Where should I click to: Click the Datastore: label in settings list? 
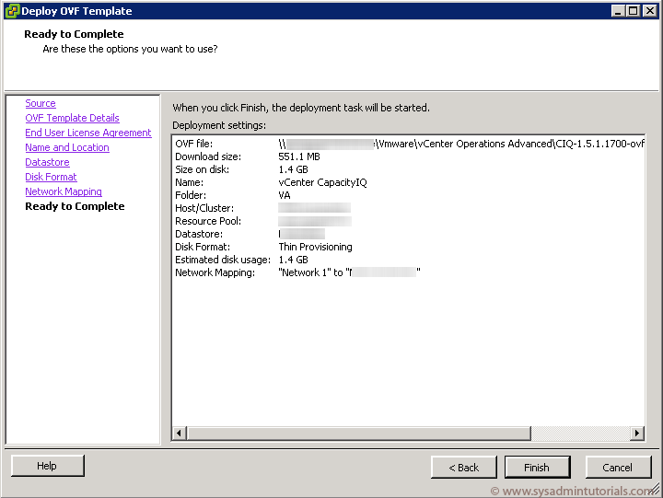point(199,234)
